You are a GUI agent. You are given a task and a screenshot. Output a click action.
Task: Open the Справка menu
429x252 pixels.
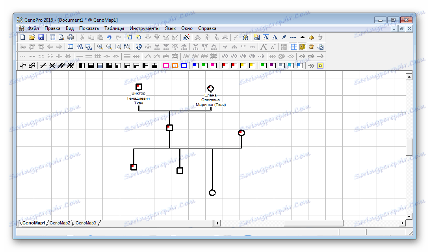[x=207, y=28]
